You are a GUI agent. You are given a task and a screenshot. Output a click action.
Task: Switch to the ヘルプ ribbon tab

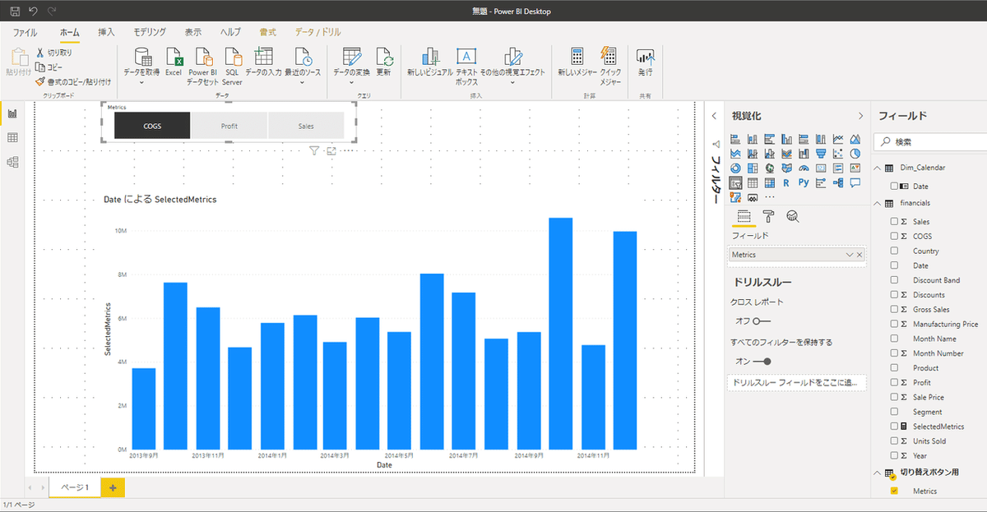(230, 32)
